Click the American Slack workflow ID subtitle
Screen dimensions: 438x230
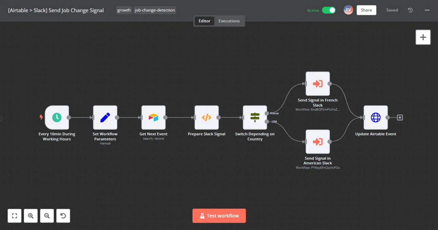click(318, 168)
